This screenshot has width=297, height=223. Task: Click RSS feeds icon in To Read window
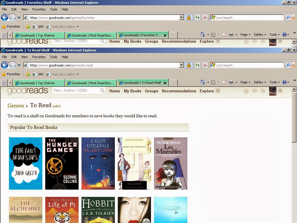pos(213,82)
